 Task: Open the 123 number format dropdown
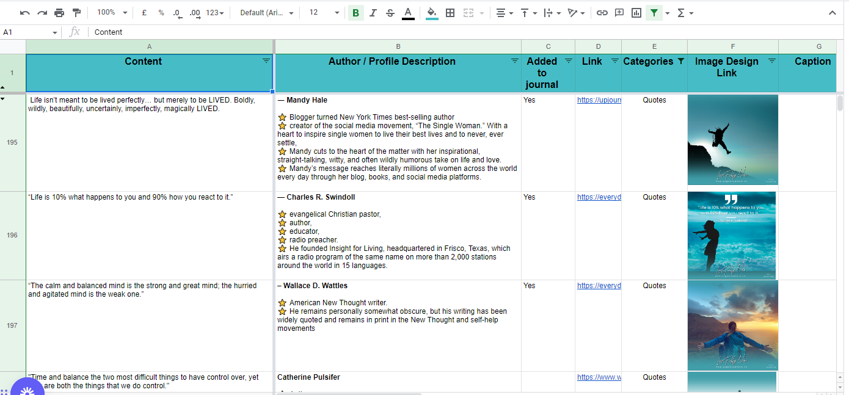215,13
